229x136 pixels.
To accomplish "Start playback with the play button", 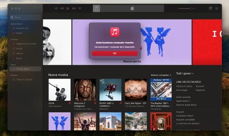I will tap(68, 8).
